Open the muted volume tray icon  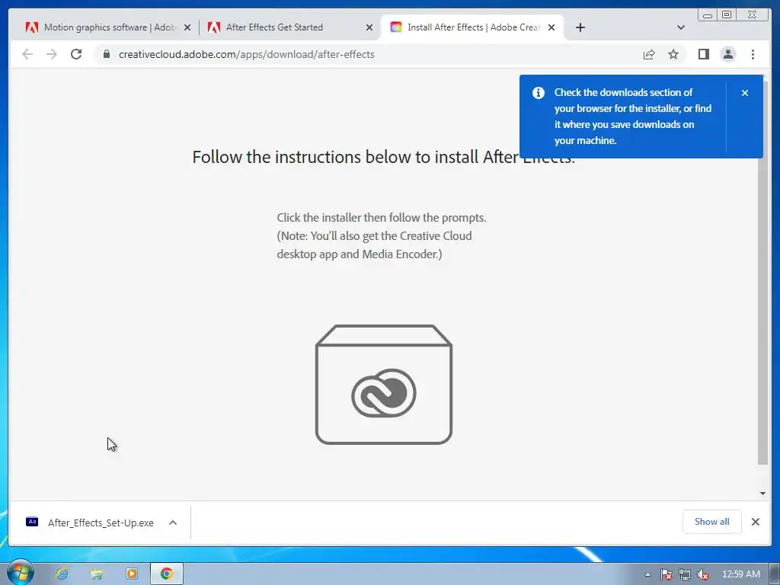pyautogui.click(x=703, y=574)
